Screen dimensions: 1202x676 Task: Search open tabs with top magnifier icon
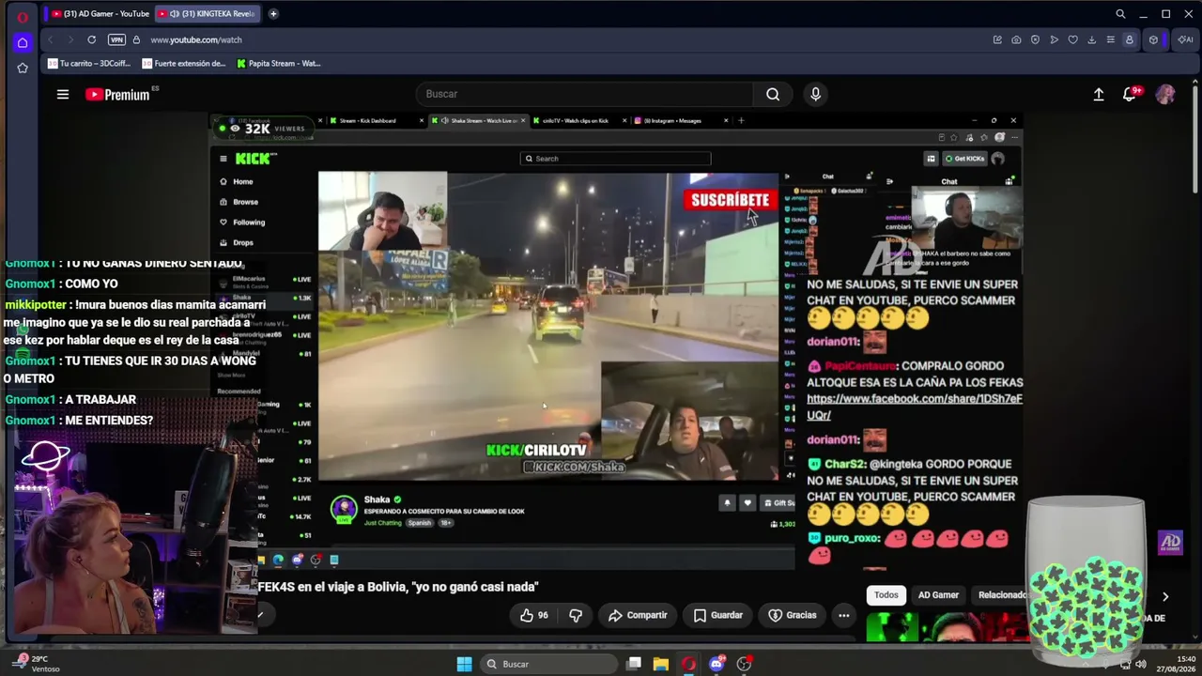(1120, 14)
